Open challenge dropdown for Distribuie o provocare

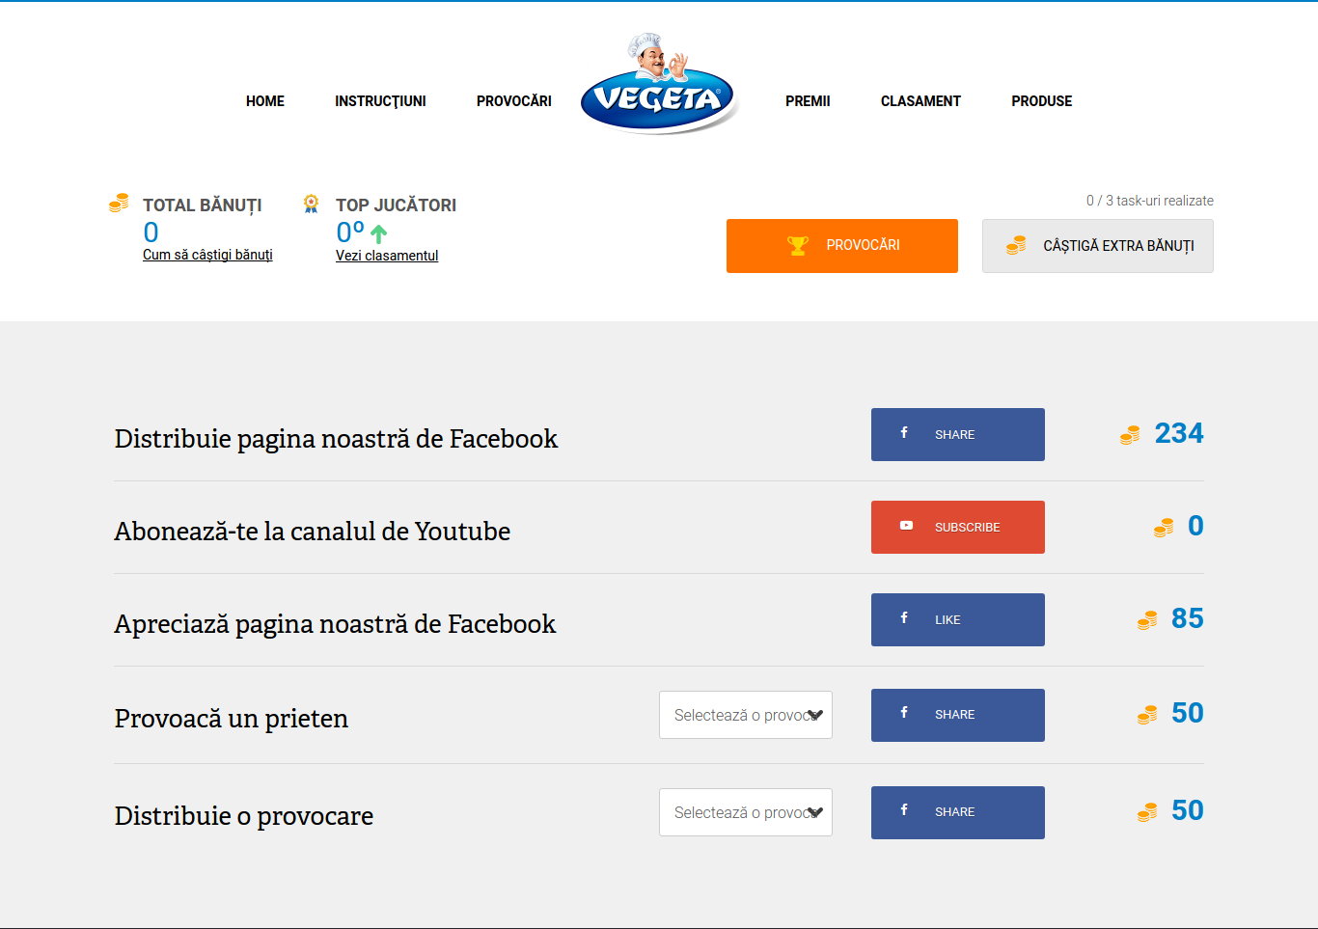[x=746, y=812]
